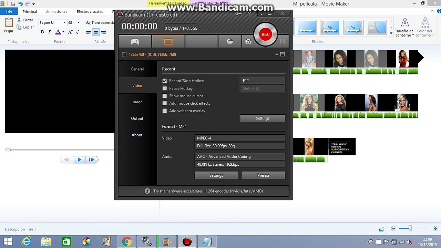The image size is (441, 248).
Task: Click the Transparencia button in ribbon
Action: (100, 23)
